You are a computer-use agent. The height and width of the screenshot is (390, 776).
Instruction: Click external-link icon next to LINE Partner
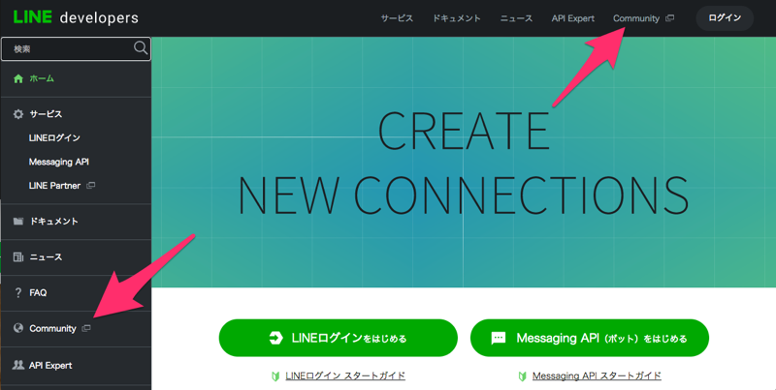pos(90,186)
